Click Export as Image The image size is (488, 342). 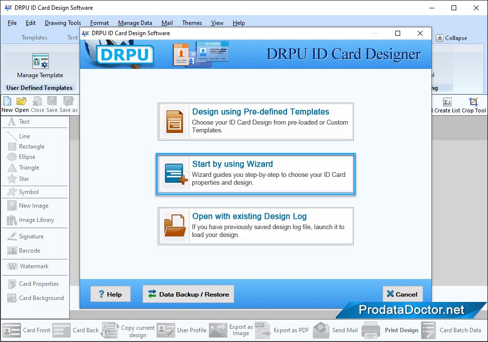(231, 330)
